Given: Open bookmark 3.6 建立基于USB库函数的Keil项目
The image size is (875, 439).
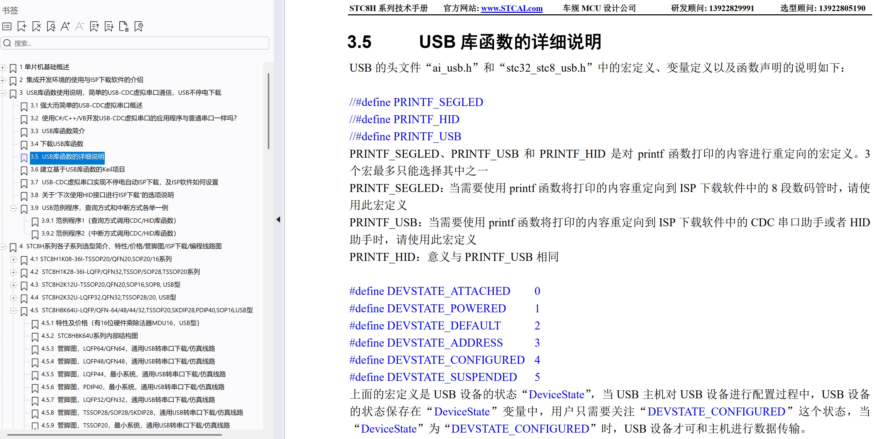Looking at the screenshot, I should click(78, 169).
